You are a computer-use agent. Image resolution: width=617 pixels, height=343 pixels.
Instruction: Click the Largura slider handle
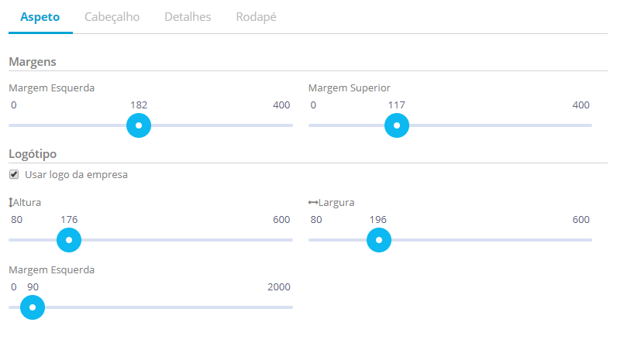pyautogui.click(x=379, y=240)
